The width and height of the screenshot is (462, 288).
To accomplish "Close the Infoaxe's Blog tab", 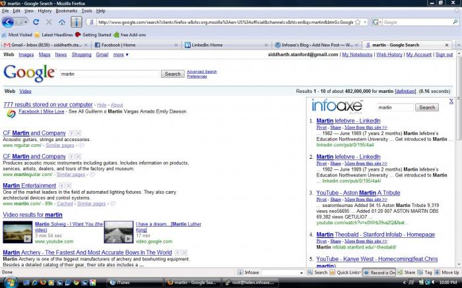I will pos(356,45).
